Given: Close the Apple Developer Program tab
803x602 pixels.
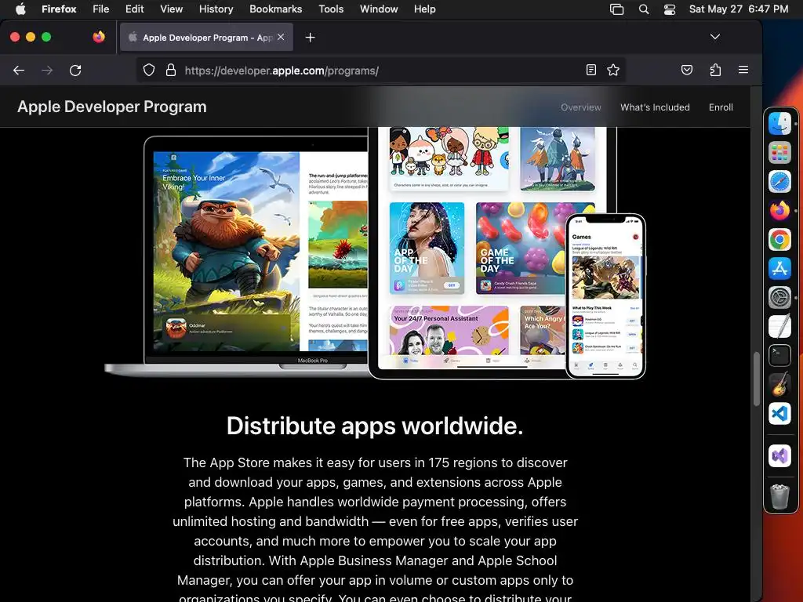Looking at the screenshot, I should pyautogui.click(x=281, y=37).
